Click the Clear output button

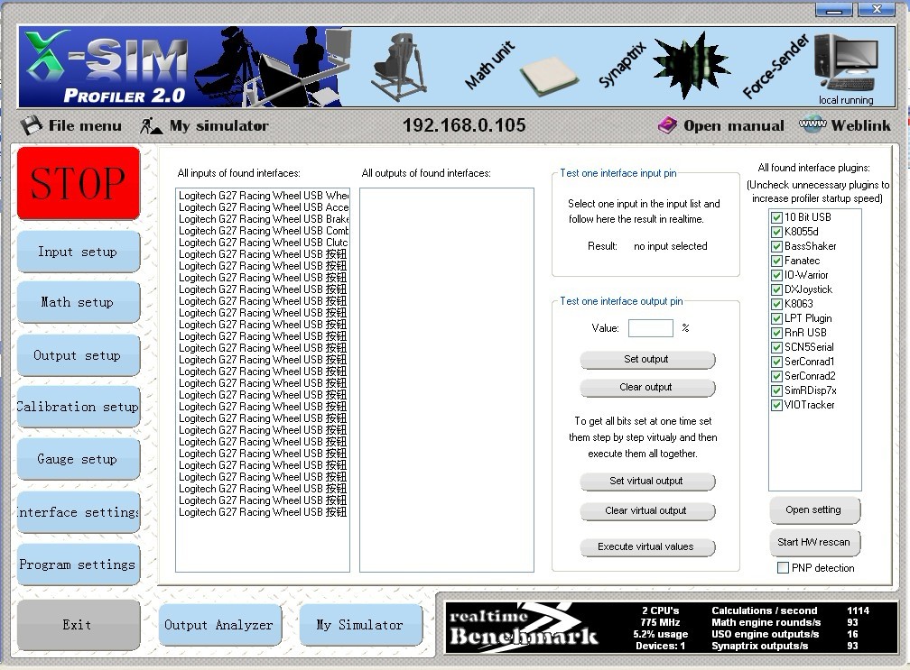pos(647,387)
